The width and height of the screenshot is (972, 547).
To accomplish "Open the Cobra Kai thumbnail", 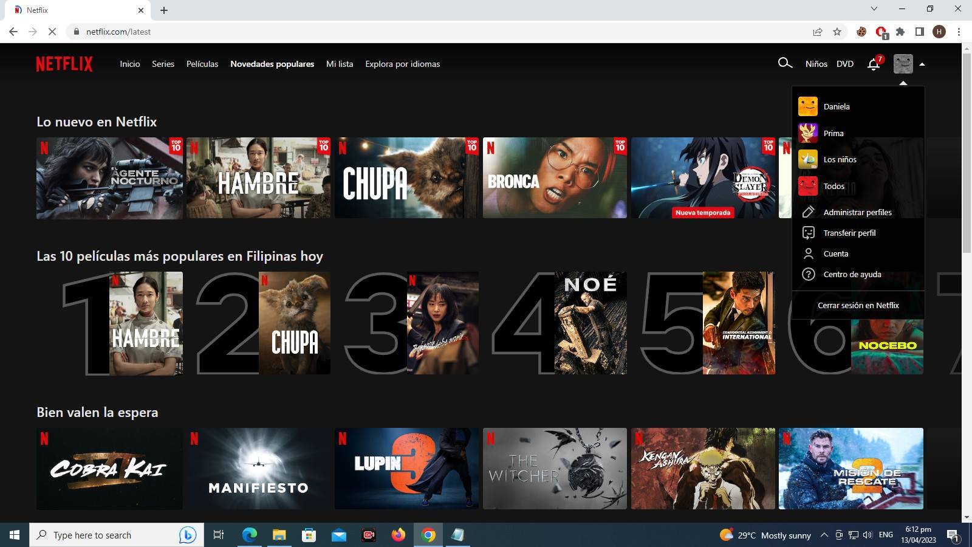I will pos(109,469).
